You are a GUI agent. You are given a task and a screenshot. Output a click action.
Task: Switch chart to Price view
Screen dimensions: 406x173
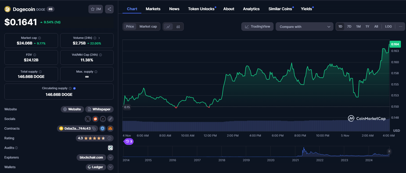coord(130,27)
